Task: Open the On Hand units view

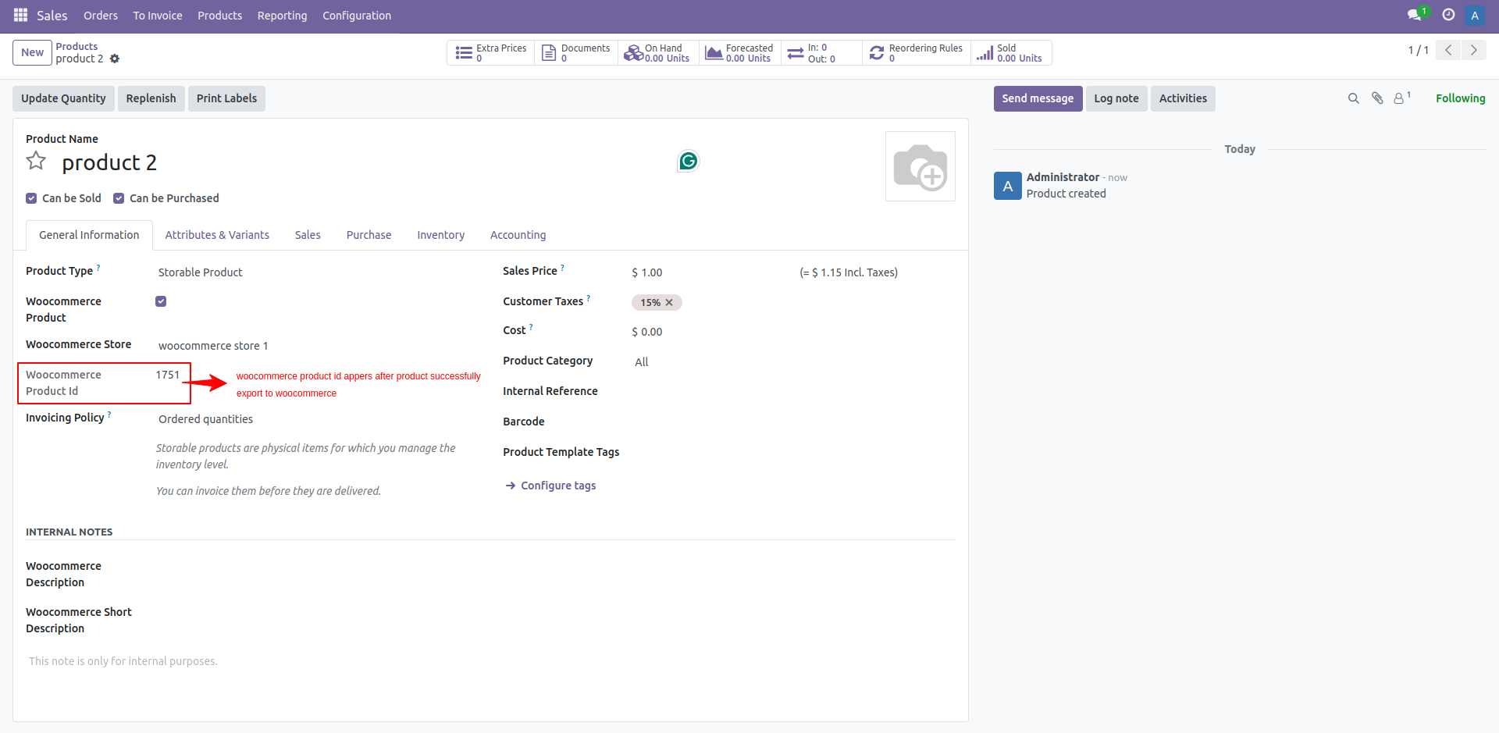Action: point(660,52)
